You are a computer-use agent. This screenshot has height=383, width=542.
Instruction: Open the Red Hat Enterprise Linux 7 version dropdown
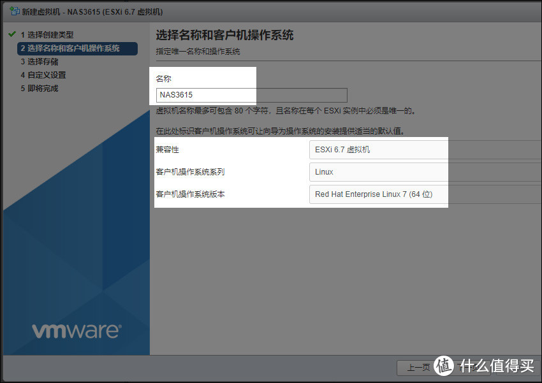425,194
